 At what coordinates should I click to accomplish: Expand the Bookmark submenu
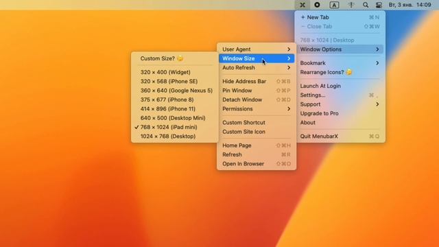click(340, 63)
